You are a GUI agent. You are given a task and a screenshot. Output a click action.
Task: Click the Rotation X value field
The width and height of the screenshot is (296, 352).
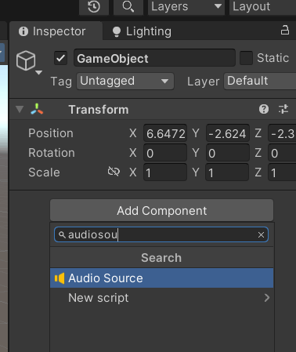tap(165, 153)
